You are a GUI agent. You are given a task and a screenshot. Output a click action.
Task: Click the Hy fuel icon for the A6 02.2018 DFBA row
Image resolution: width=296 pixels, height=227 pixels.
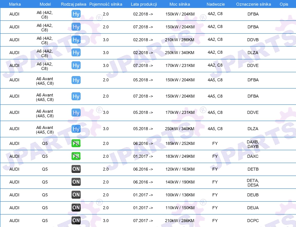point(76,14)
